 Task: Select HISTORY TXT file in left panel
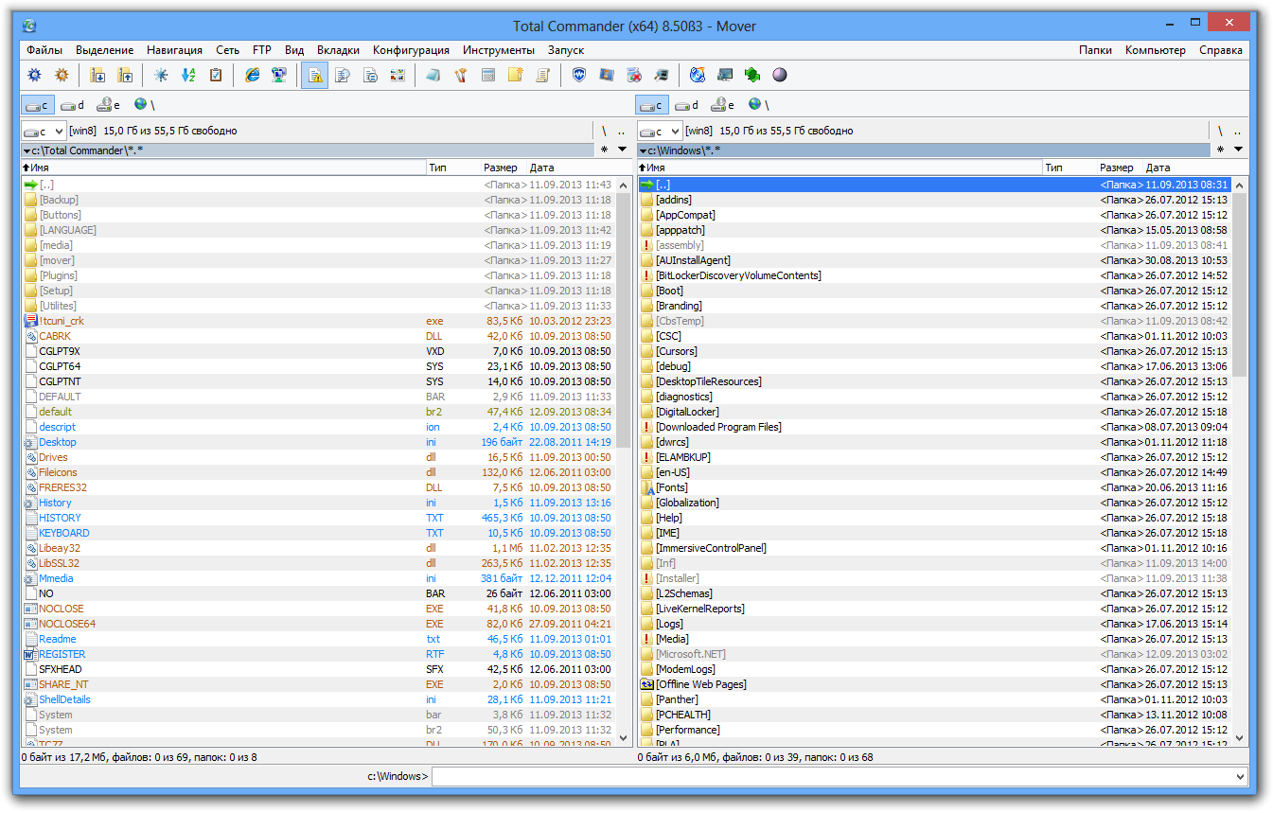coord(319,518)
